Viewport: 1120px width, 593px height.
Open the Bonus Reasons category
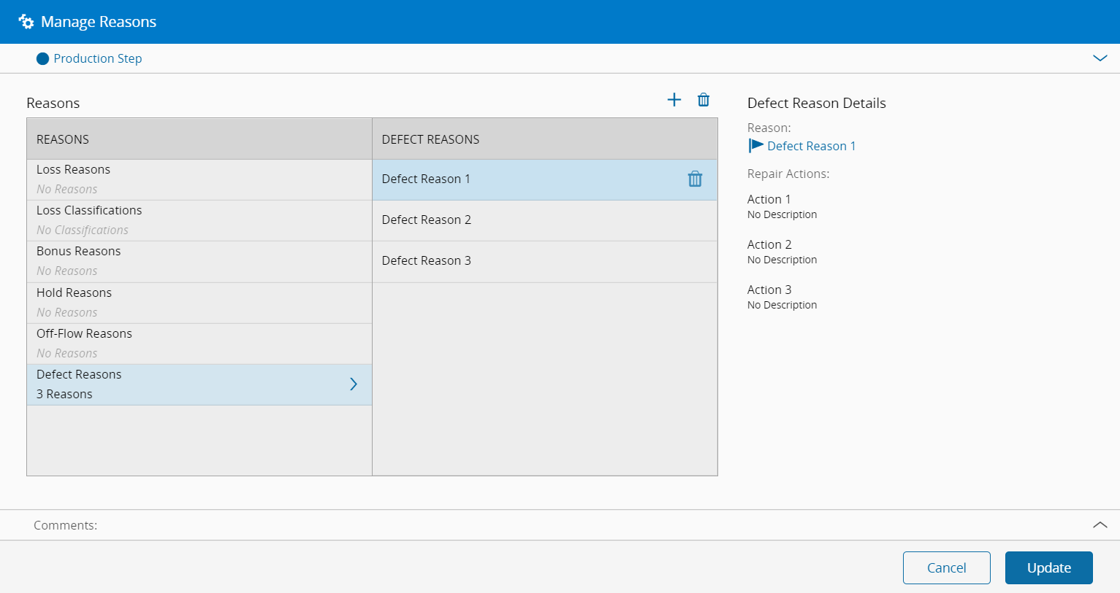tap(199, 261)
